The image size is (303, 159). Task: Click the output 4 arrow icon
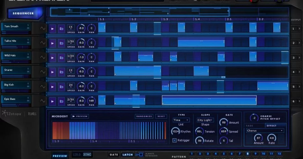tap(299, 72)
